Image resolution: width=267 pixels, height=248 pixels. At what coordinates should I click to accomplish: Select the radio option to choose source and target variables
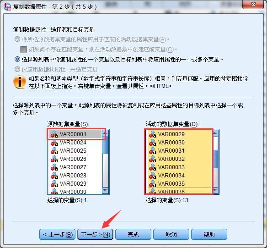click(17, 59)
